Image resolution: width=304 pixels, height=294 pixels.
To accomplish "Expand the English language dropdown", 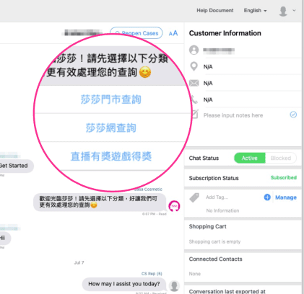I will (x=255, y=11).
